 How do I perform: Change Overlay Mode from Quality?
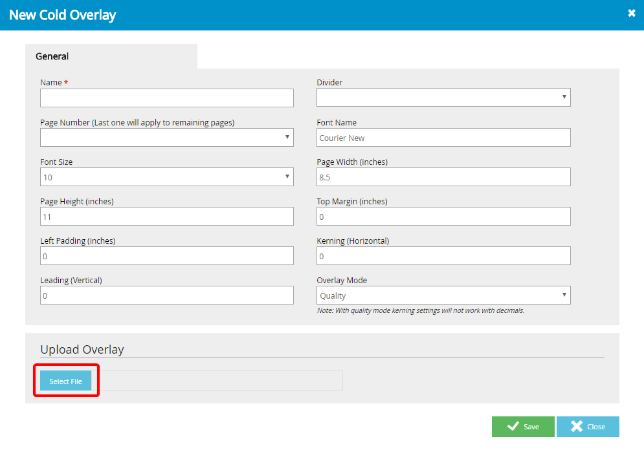[x=443, y=295]
